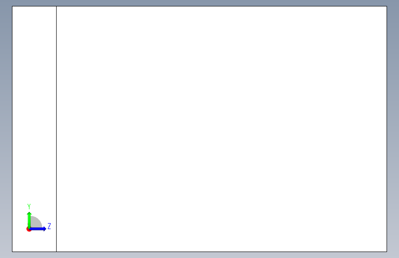Click the blue Z axis arrow

[38, 229]
